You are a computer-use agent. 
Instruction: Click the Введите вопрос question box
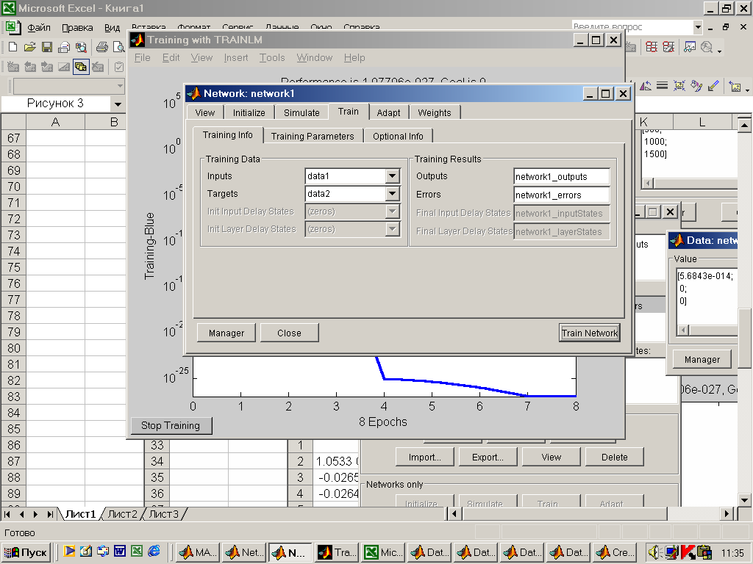coord(632,27)
